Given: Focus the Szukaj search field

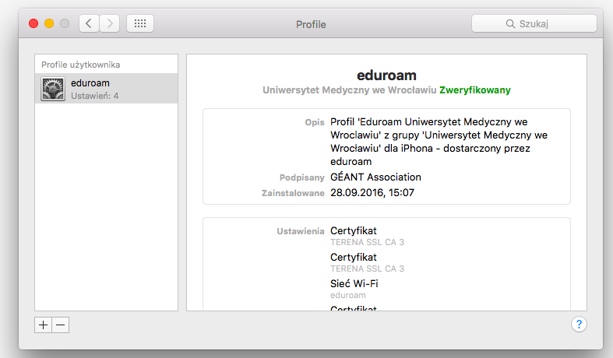Looking at the screenshot, I should (x=545, y=24).
